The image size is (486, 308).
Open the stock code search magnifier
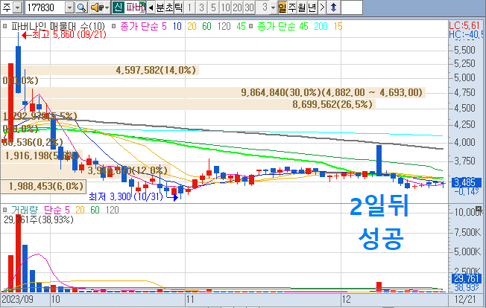point(81,7)
